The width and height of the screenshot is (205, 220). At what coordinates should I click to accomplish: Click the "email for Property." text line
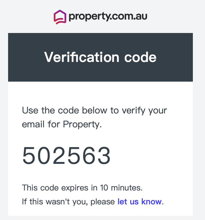pyautogui.click(x=62, y=124)
